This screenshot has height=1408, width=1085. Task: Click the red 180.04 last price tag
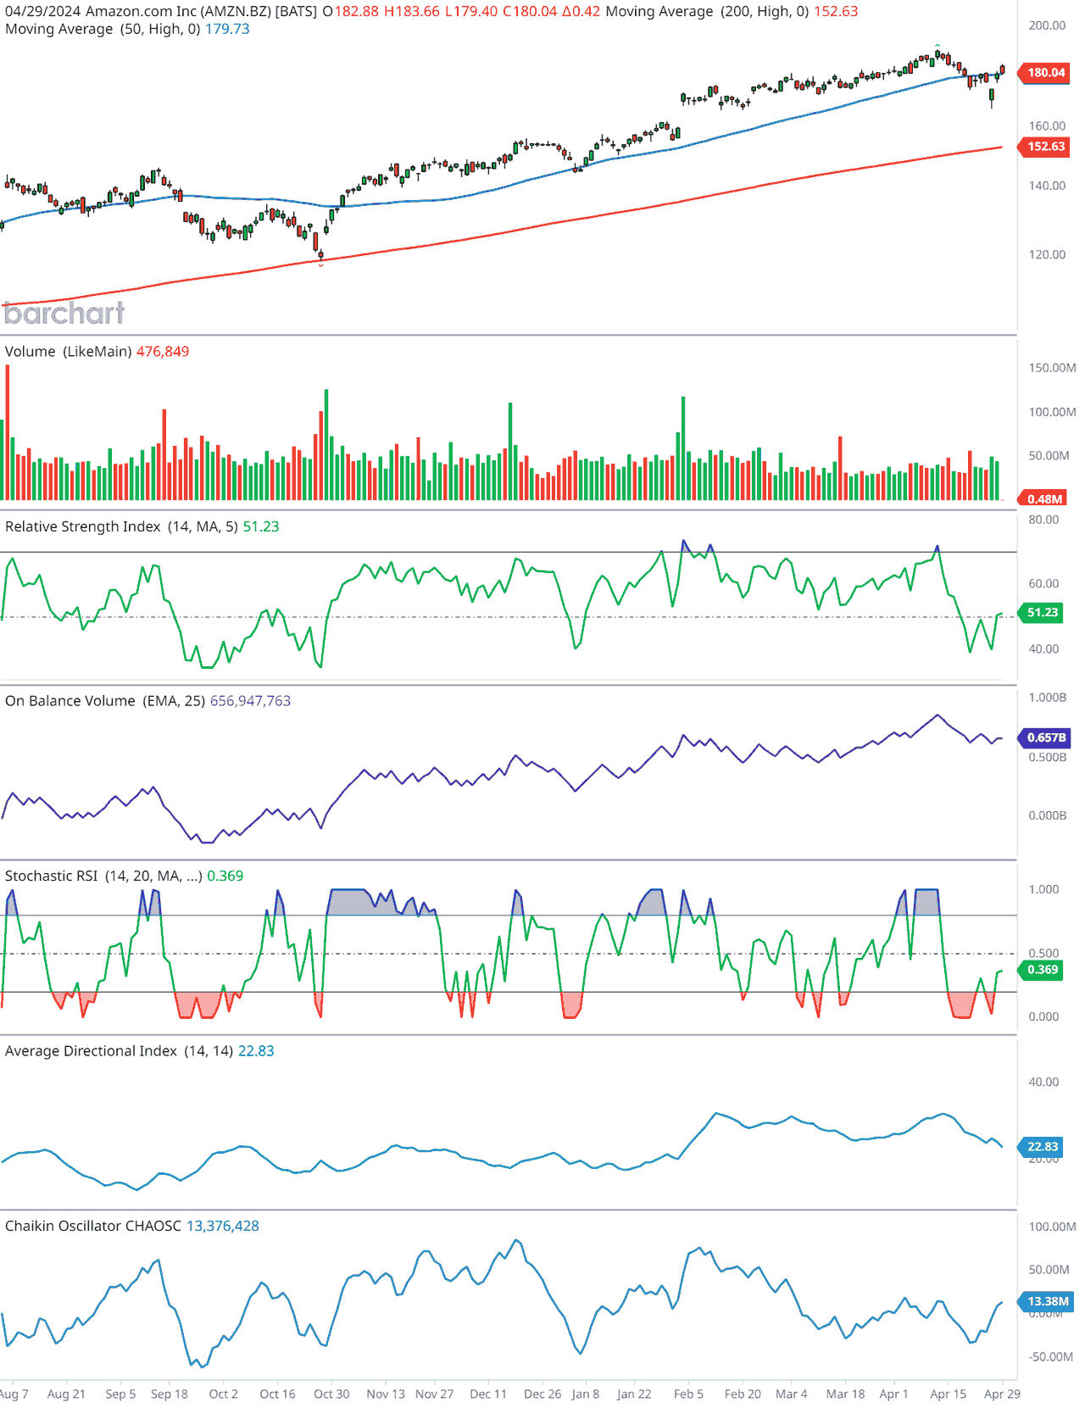(x=1044, y=73)
